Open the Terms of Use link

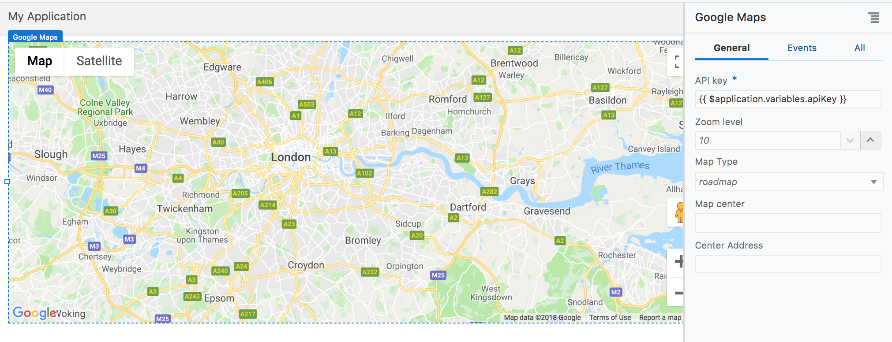tap(610, 317)
